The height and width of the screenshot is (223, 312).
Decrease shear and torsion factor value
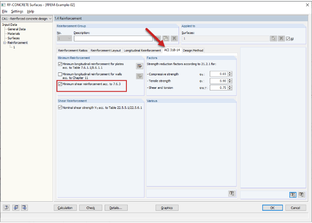point(230,89)
